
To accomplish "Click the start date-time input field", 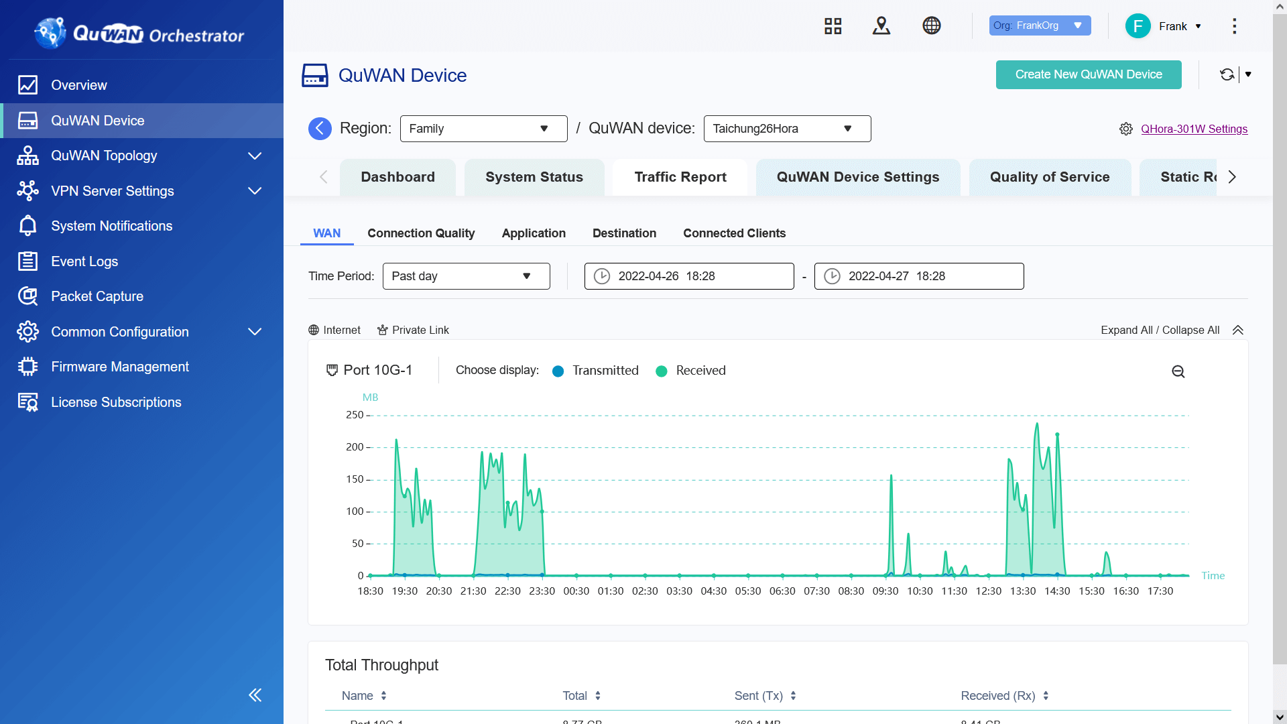I will point(689,276).
